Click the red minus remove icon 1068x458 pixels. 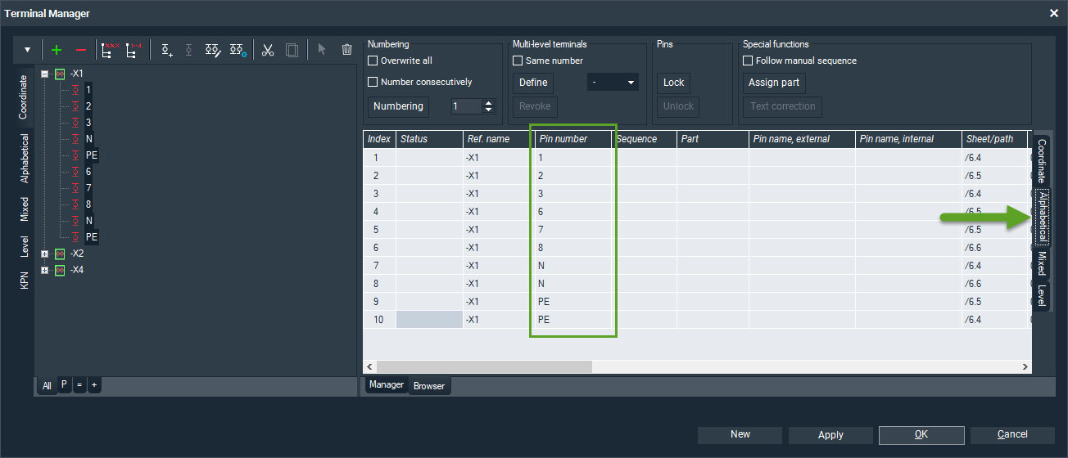[80, 50]
